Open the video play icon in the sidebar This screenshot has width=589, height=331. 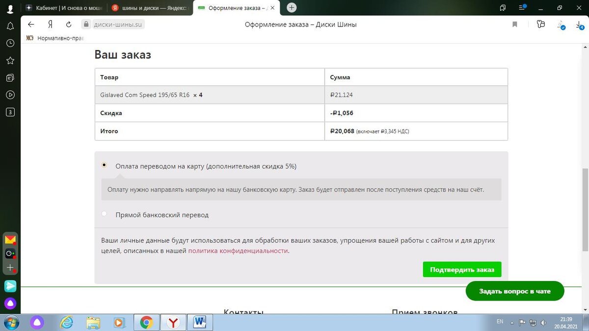point(10,95)
